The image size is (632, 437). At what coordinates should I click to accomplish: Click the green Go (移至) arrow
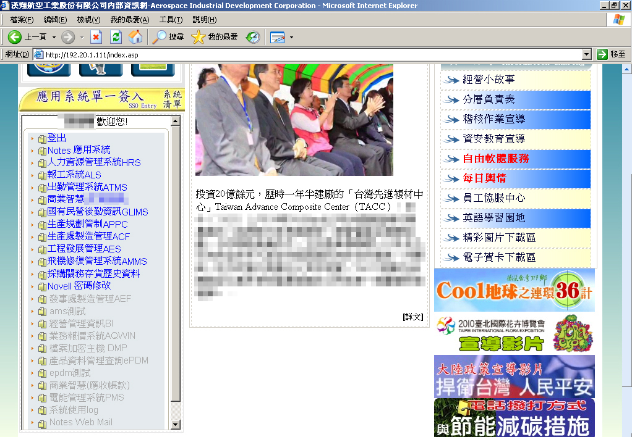[x=603, y=54]
